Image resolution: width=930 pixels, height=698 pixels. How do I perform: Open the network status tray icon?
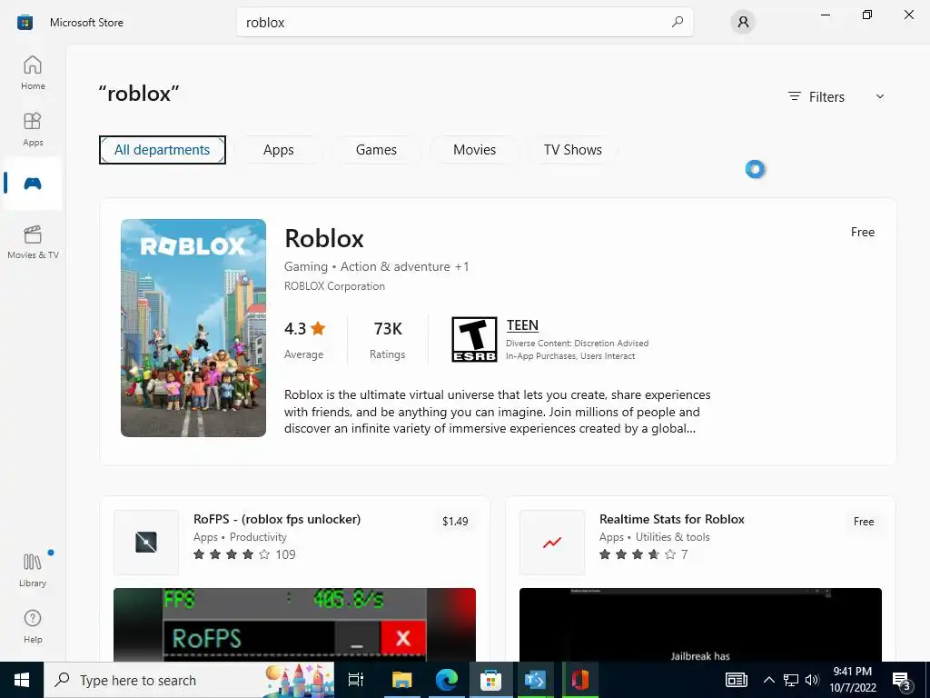pos(791,680)
